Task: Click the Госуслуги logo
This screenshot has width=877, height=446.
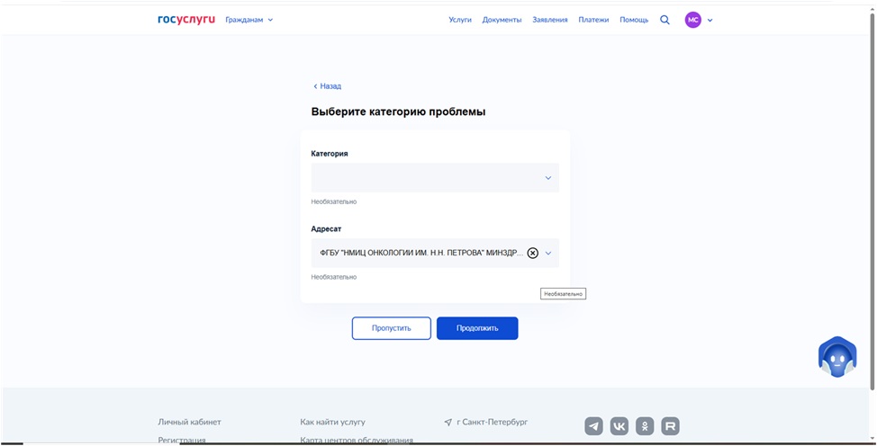Action: (x=186, y=19)
